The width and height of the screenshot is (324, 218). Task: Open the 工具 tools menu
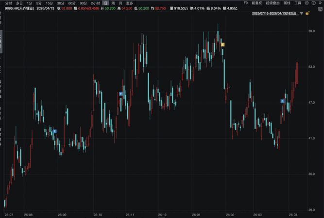click(x=298, y=3)
